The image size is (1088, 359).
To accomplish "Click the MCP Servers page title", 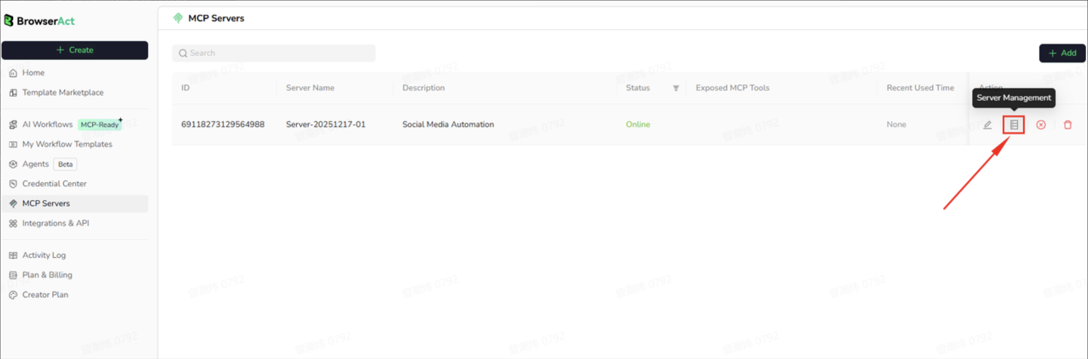I will click(216, 18).
